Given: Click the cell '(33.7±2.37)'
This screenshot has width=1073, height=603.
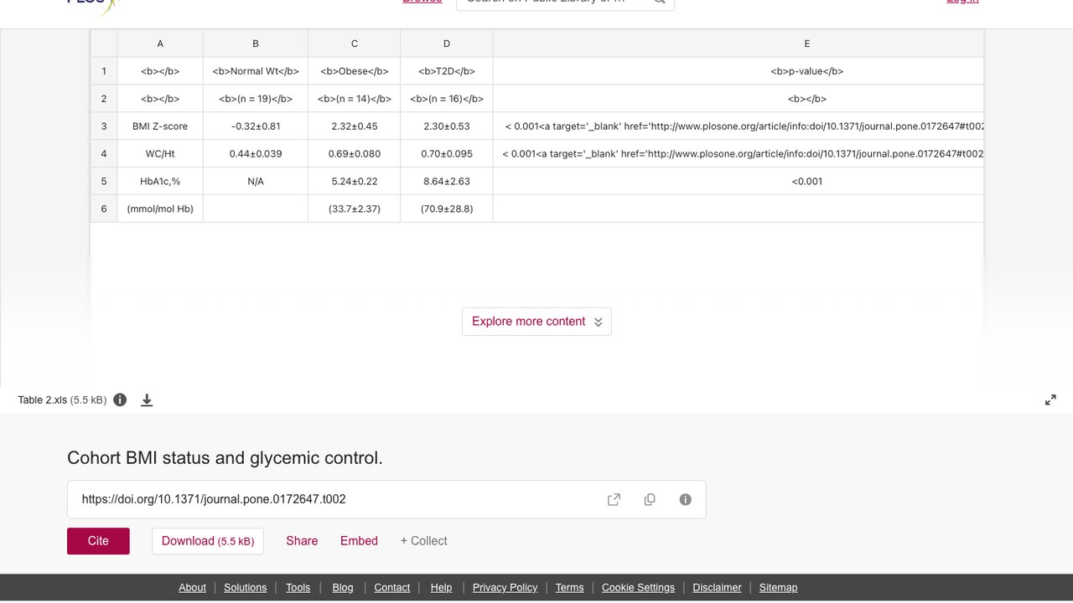Looking at the screenshot, I should click(x=355, y=209).
